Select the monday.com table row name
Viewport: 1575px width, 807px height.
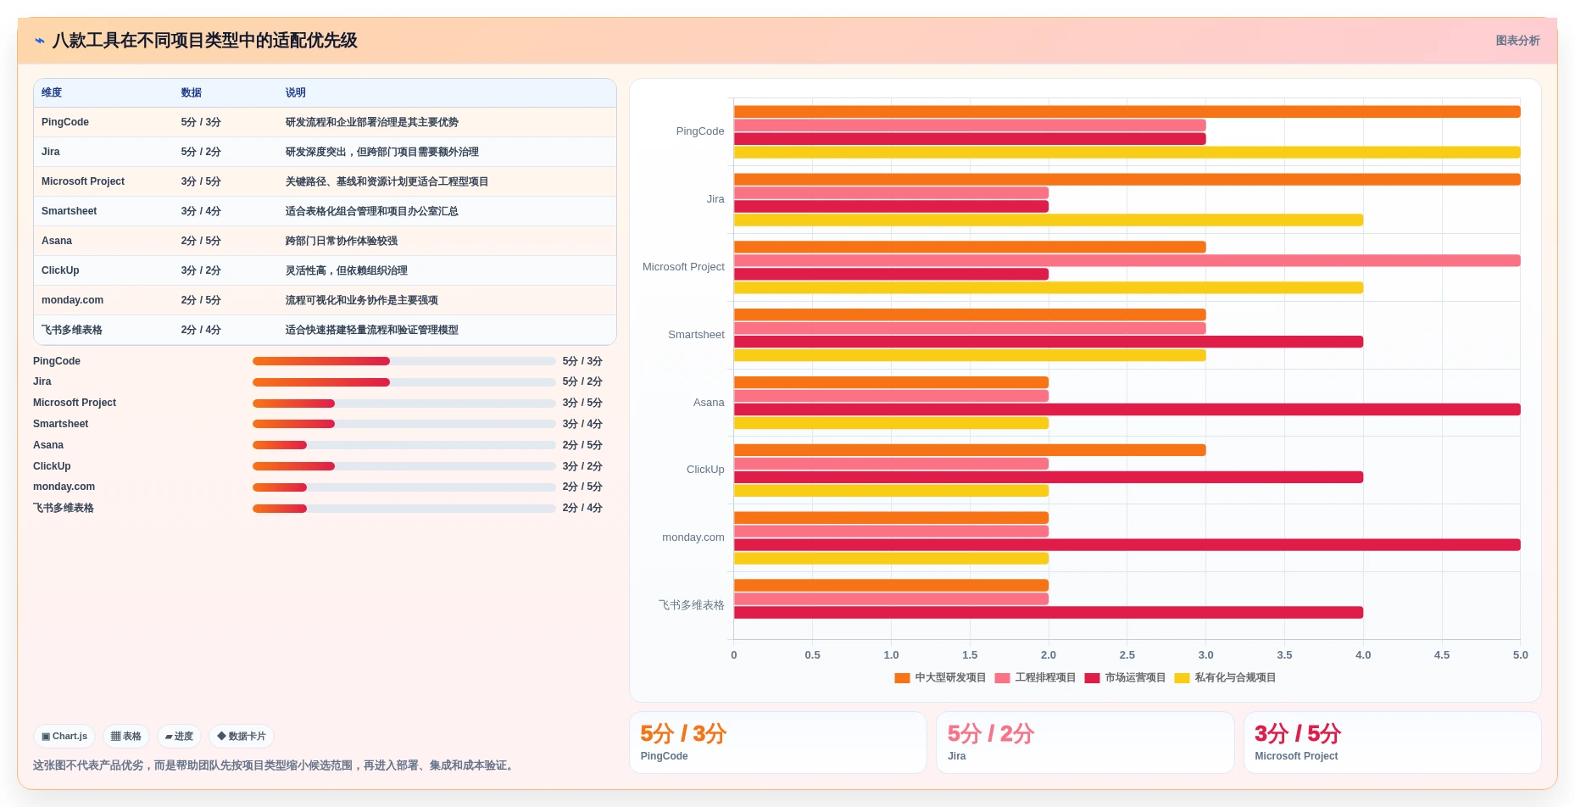click(x=72, y=300)
